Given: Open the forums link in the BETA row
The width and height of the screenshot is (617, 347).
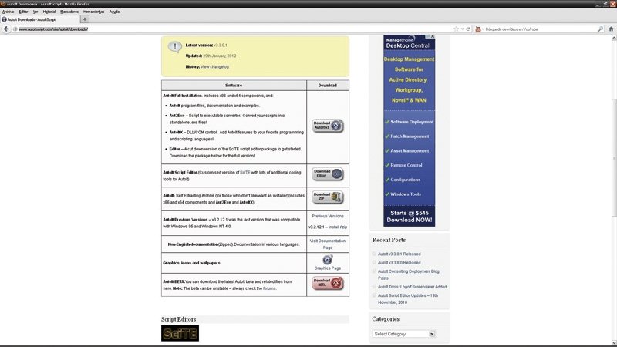Looking at the screenshot, I should pos(269,288).
